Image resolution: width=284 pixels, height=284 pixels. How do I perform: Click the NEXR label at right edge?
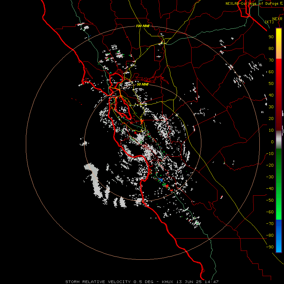click(277, 19)
